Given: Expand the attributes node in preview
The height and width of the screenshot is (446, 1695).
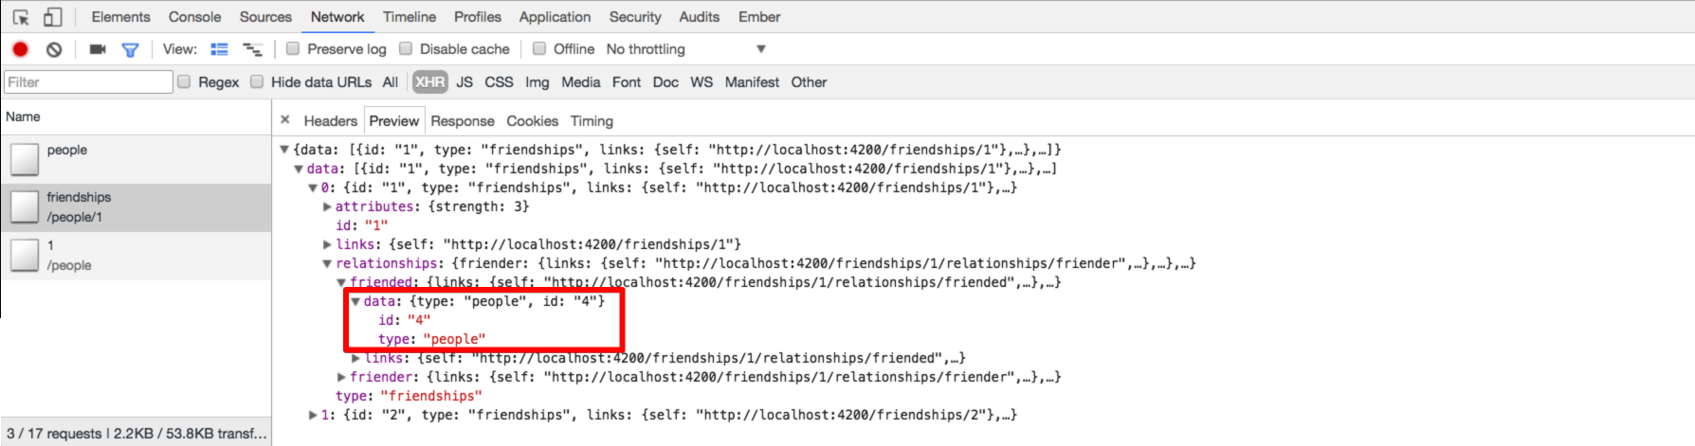Looking at the screenshot, I should [327, 206].
